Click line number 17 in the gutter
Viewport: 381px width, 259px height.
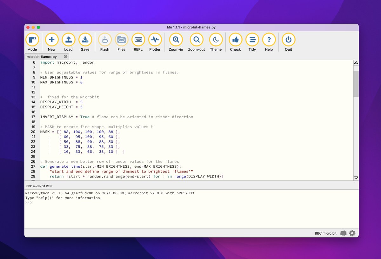[x=34, y=117]
